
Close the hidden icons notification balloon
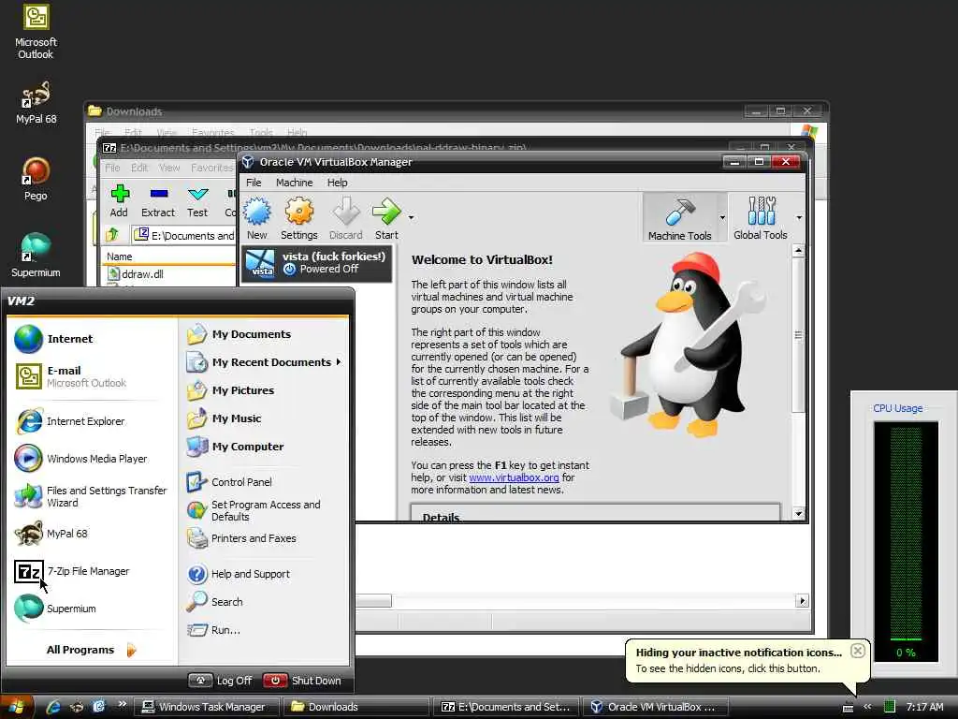[x=858, y=651]
